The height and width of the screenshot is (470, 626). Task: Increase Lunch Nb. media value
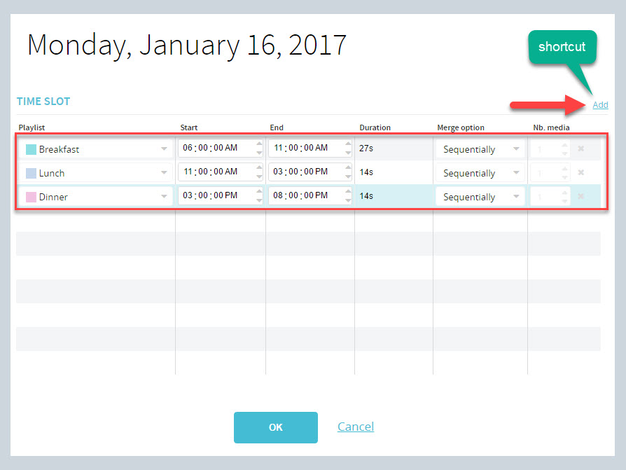[564, 169]
